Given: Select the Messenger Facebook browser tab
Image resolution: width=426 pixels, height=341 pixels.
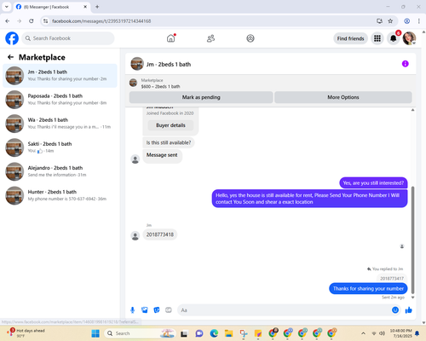Looking at the screenshot, I should (52, 7).
